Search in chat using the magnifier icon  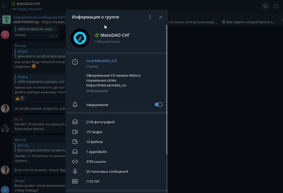265,6
